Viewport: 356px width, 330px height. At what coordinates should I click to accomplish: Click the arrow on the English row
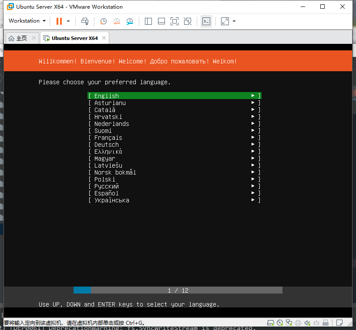pos(253,96)
